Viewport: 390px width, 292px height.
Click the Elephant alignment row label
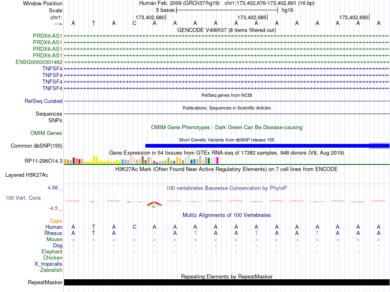52,251
